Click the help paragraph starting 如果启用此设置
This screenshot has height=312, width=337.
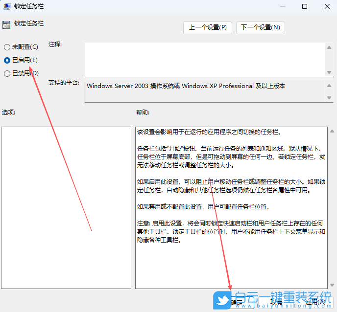click(231, 186)
